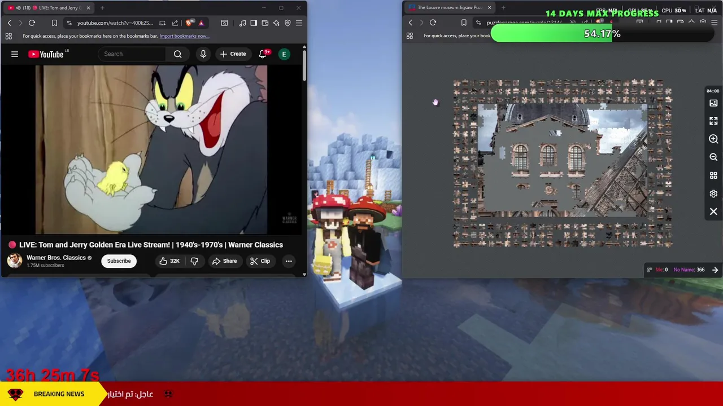
Task: Click the YouTube search magnifier button
Action: 178,54
